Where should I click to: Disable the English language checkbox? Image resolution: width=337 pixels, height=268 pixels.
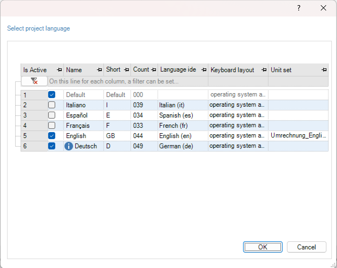(52, 136)
